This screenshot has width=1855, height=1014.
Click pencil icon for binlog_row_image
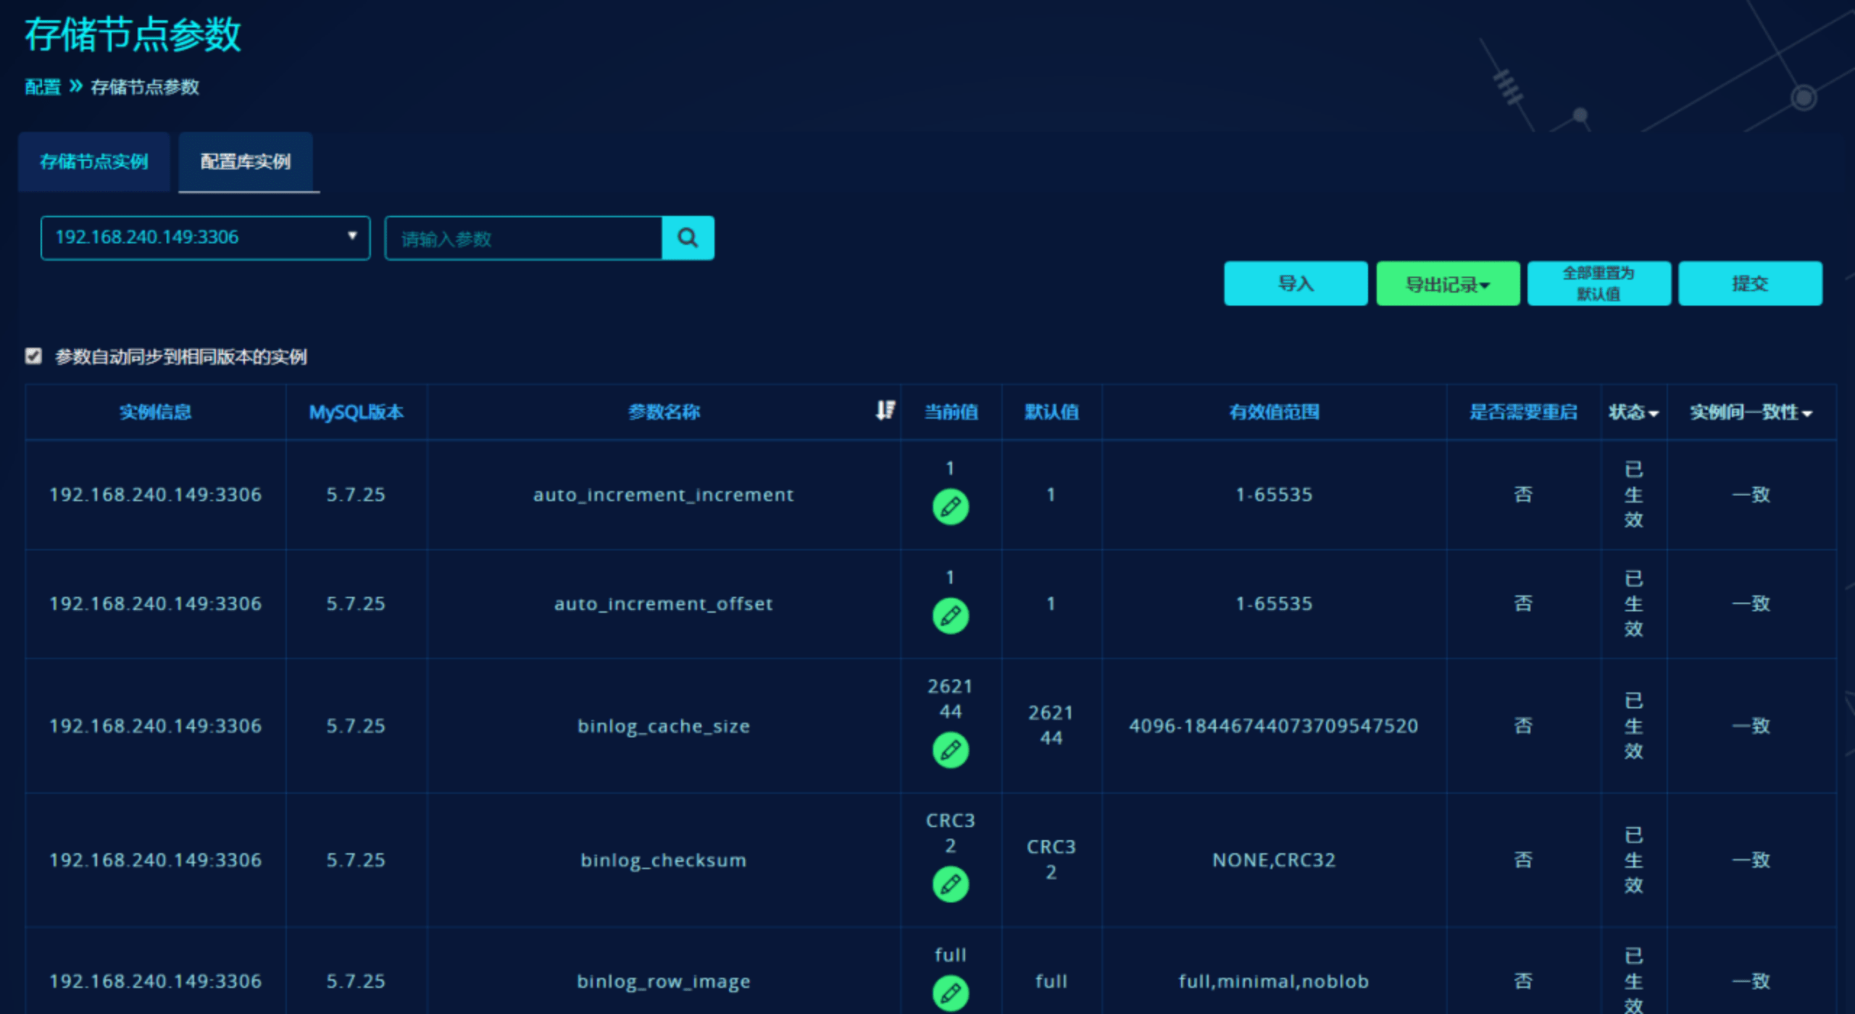point(950,993)
